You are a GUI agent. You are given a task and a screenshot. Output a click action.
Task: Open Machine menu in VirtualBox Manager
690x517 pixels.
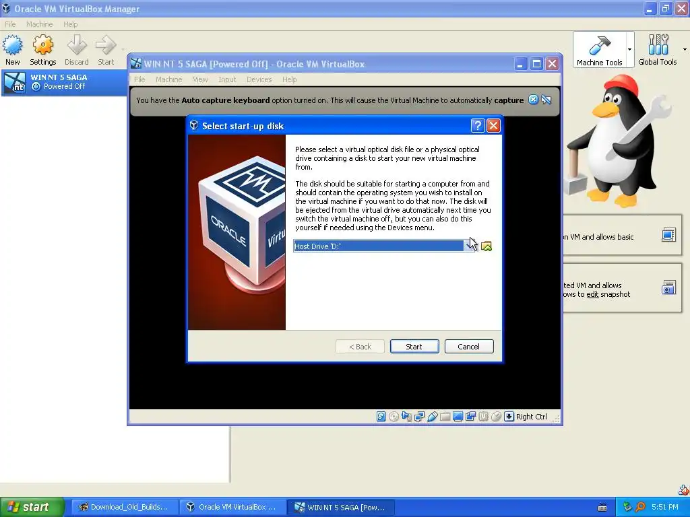click(39, 24)
